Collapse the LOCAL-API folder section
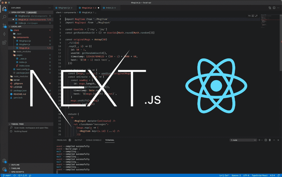The image size is (282, 177). point(31,27)
